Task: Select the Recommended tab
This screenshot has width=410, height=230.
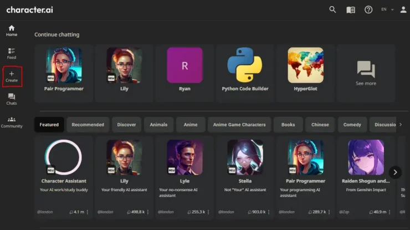Action: pos(88,125)
